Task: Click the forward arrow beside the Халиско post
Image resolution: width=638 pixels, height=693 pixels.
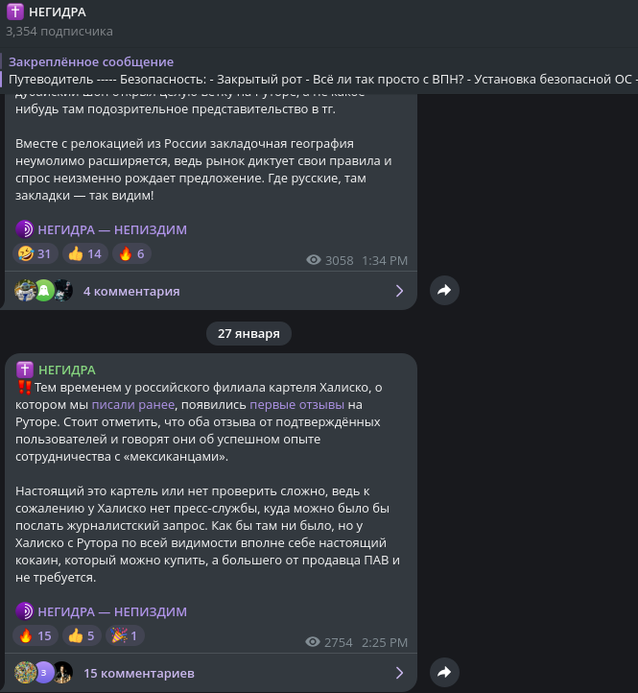Action: coord(444,673)
